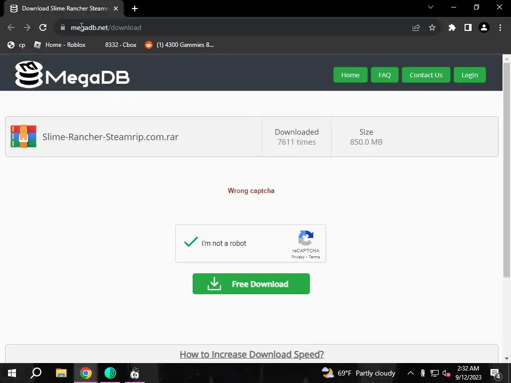
Task: Open the weather widget showing 69°F
Action: point(358,373)
